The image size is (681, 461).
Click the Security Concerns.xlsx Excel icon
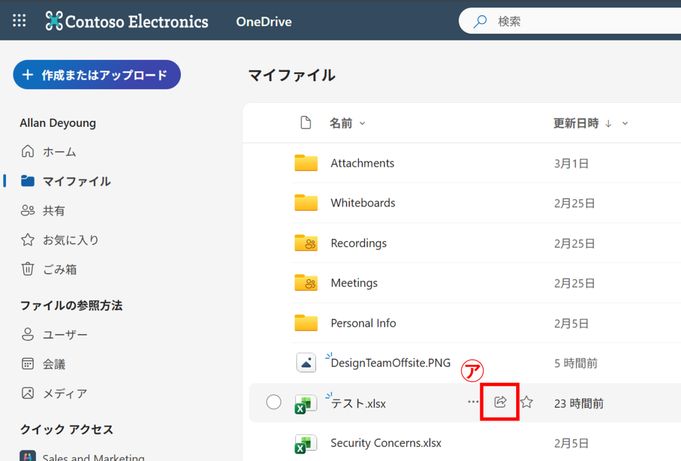(x=305, y=443)
